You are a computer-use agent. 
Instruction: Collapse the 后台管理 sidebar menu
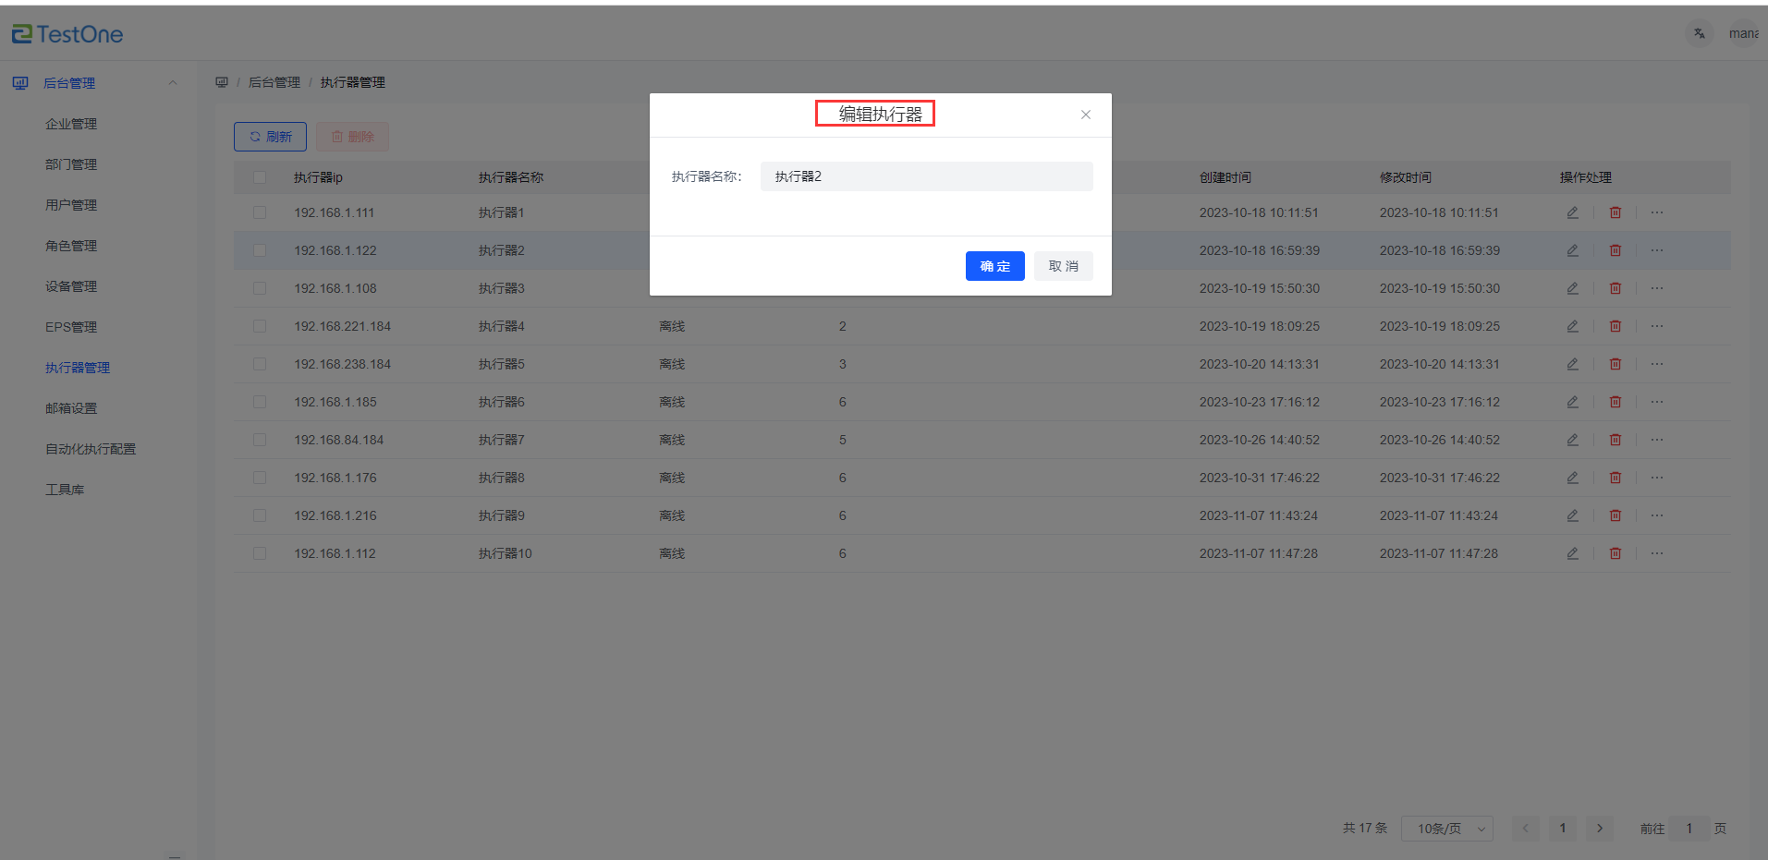pyautogui.click(x=172, y=83)
